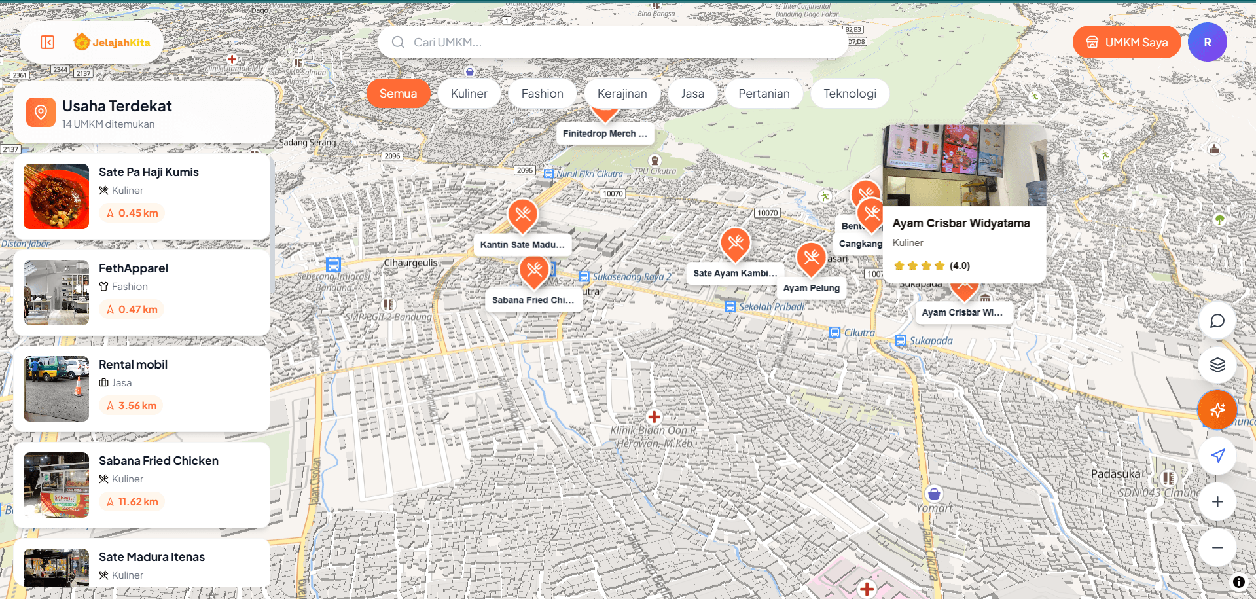The height and width of the screenshot is (599, 1256).
Task: Select Sate Pa Haji Kumis title
Action: 149,172
